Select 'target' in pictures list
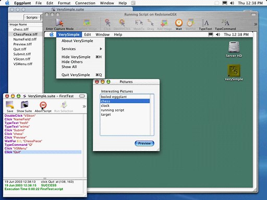 125,115
